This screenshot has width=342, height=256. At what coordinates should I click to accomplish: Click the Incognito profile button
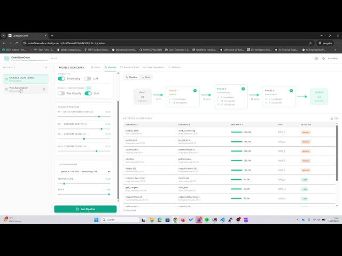coord(325,43)
